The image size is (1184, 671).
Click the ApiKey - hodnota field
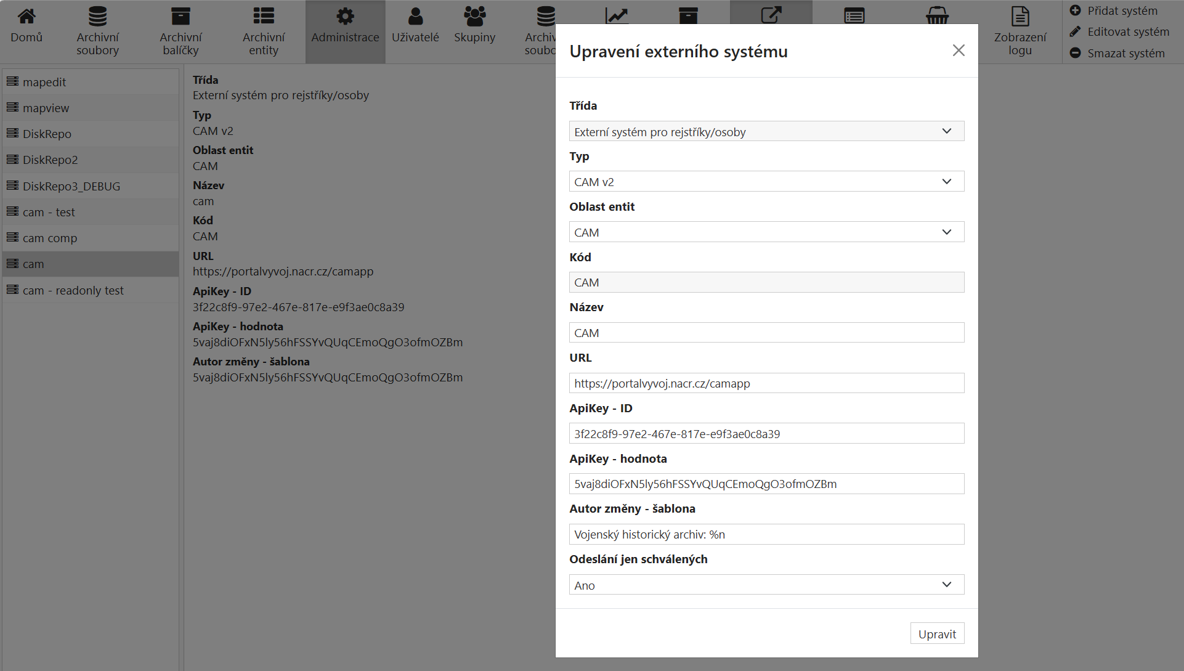(x=766, y=484)
